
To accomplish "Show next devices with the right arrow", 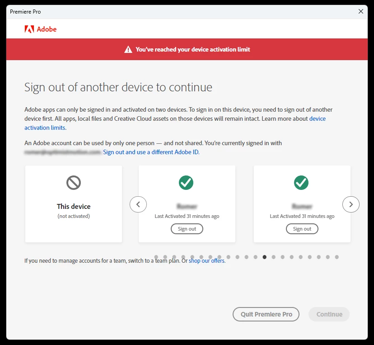I will click(351, 204).
